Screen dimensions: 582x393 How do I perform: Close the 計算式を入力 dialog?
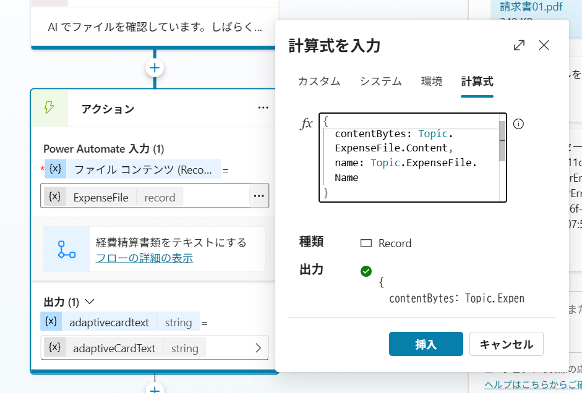[x=544, y=45]
